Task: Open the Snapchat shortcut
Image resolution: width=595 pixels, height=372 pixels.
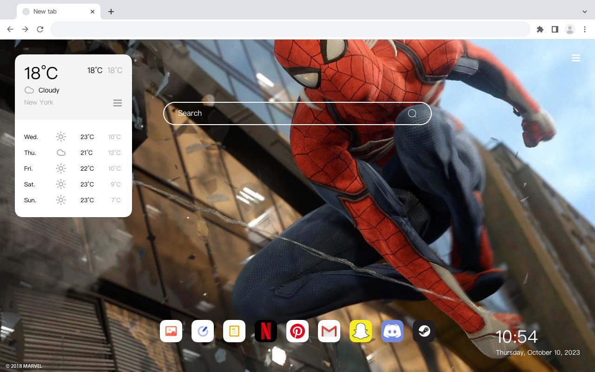Action: tap(361, 331)
